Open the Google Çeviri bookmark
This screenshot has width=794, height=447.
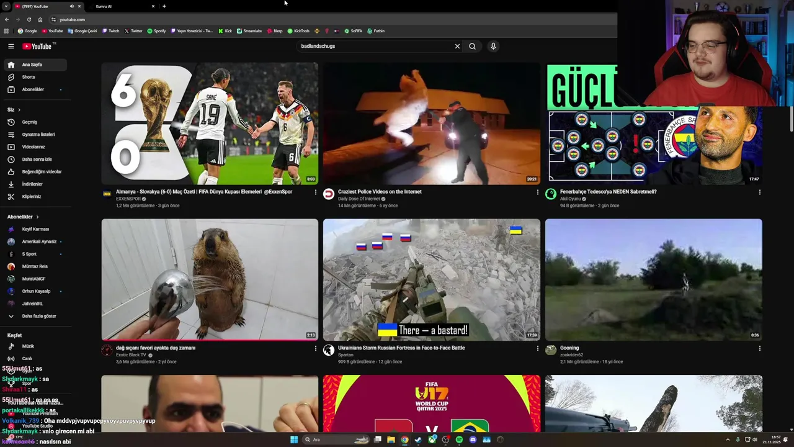coord(83,30)
